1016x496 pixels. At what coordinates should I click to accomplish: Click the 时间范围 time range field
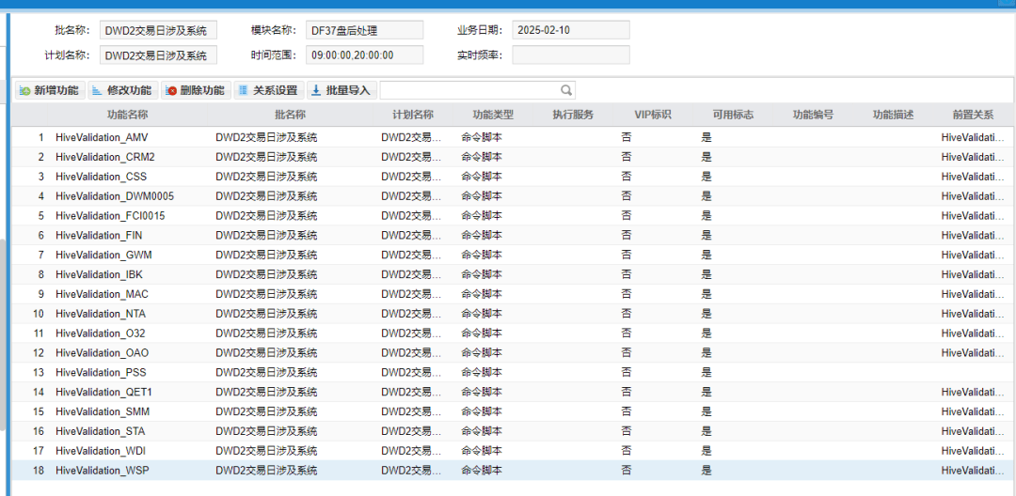pyautogui.click(x=364, y=55)
